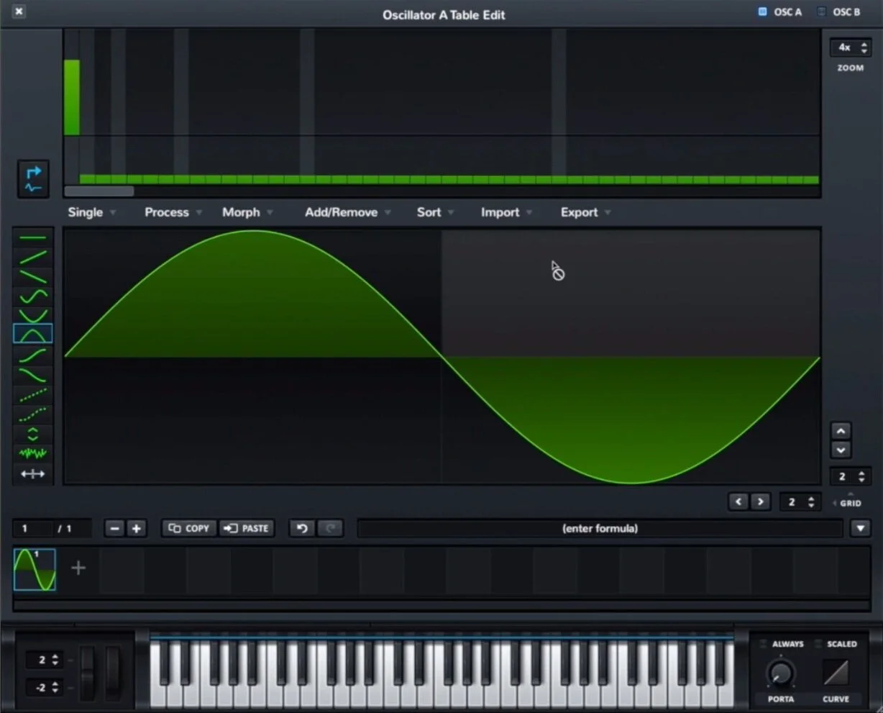
Task: Toggle OSC A at the title bar
Action: click(x=780, y=12)
